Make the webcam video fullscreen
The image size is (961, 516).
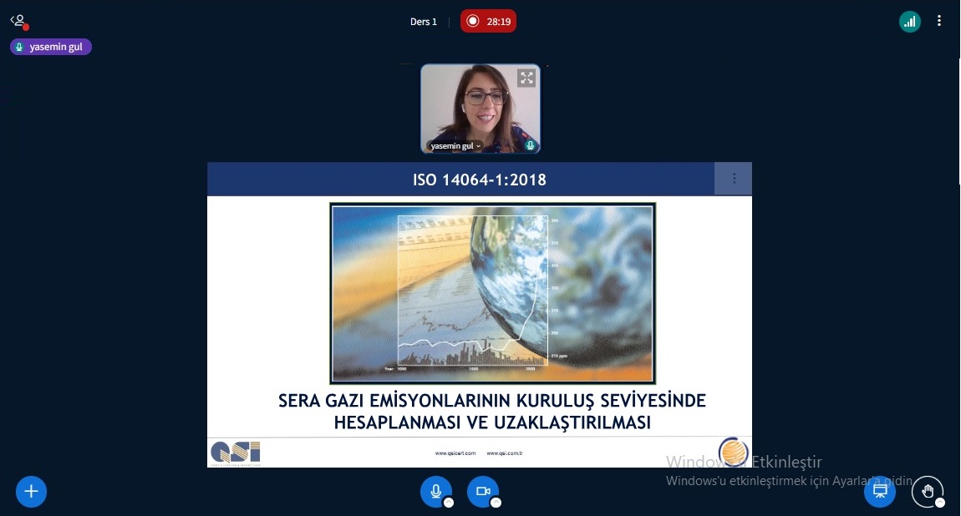[x=526, y=78]
